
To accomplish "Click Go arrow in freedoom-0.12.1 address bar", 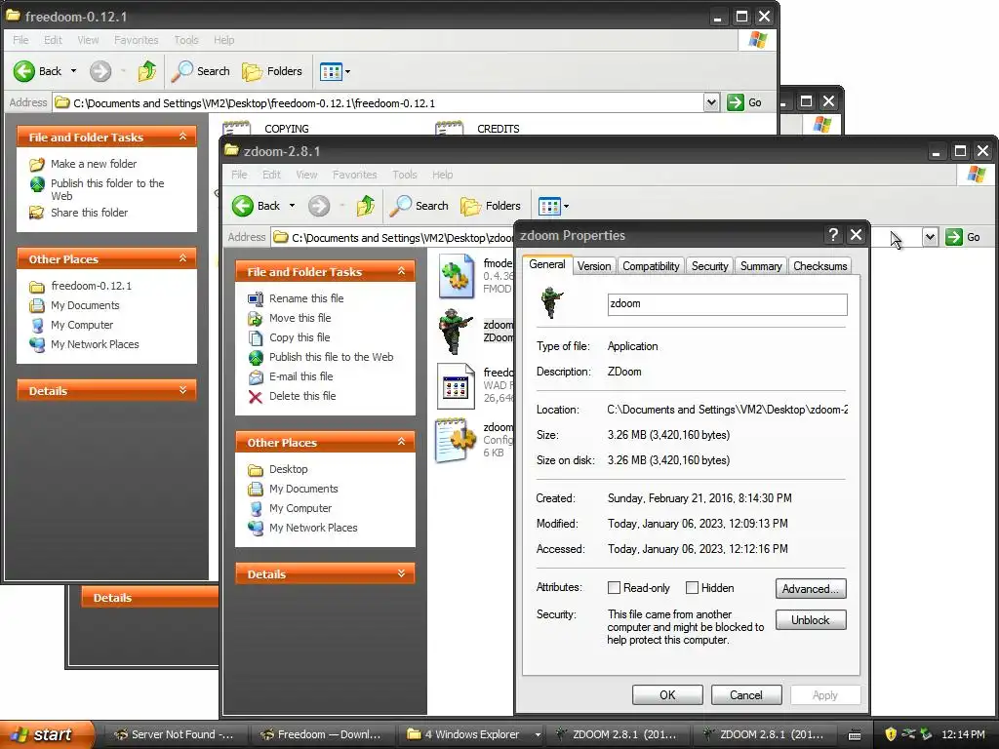I will [736, 102].
